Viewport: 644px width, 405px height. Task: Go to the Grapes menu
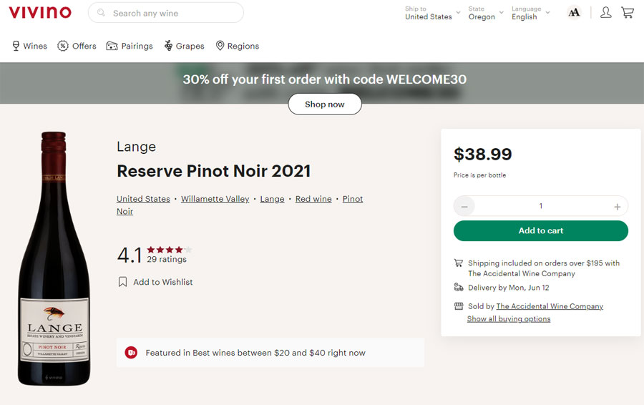click(x=184, y=46)
